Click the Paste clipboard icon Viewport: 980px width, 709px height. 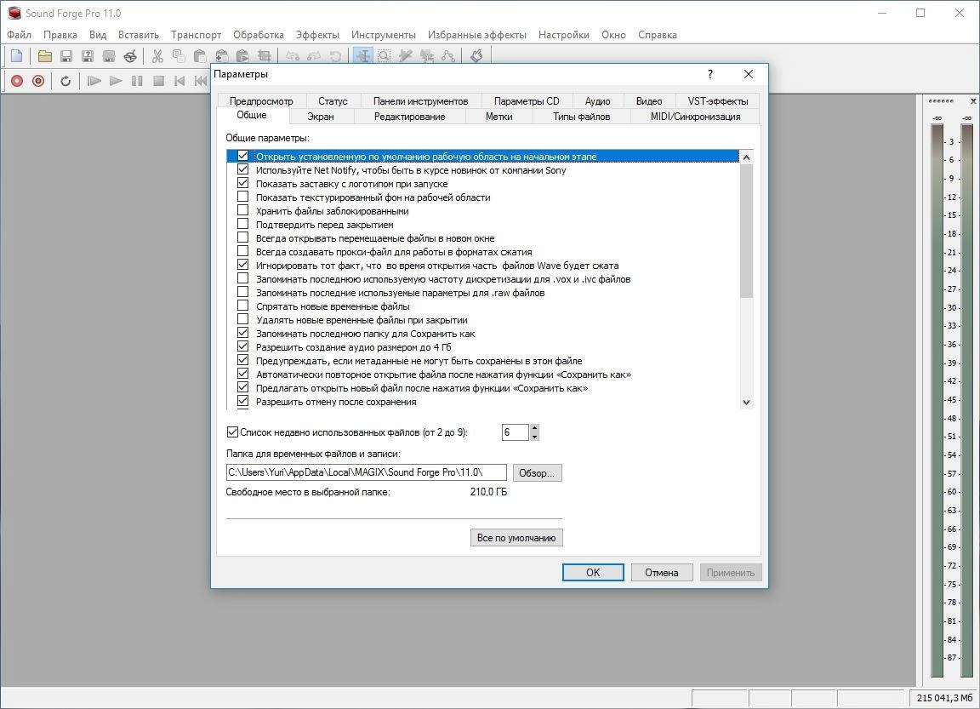200,56
